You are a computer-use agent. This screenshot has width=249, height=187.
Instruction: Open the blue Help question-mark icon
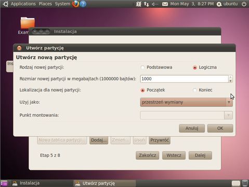coord(83,4)
